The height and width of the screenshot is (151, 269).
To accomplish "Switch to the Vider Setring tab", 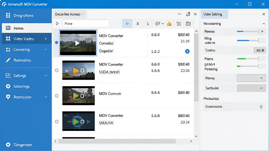I will click(214, 14).
